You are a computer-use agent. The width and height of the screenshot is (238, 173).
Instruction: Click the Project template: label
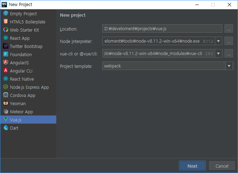[x=76, y=66]
